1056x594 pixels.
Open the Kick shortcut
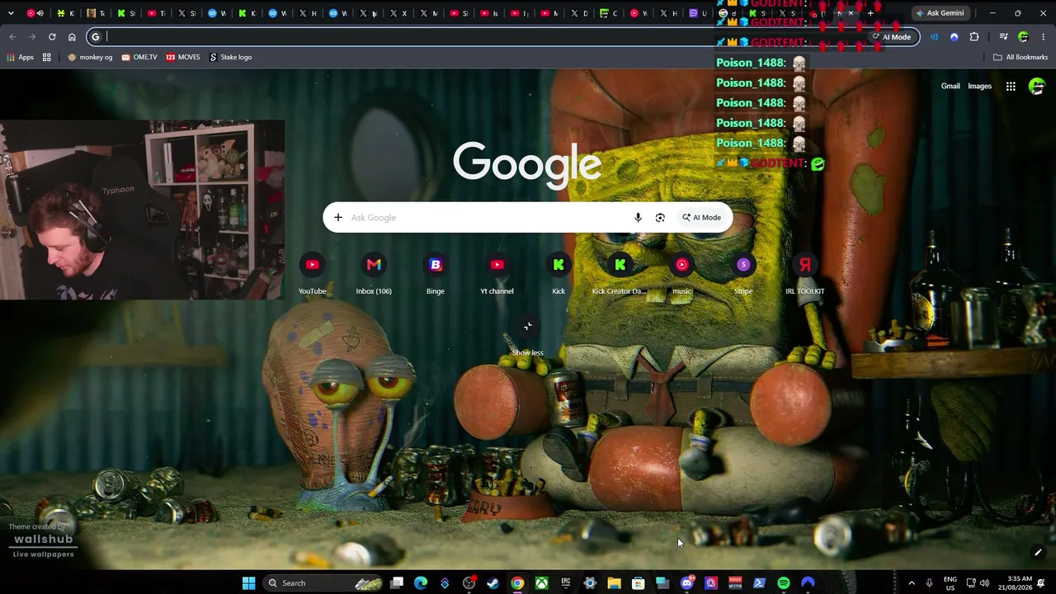tap(559, 274)
